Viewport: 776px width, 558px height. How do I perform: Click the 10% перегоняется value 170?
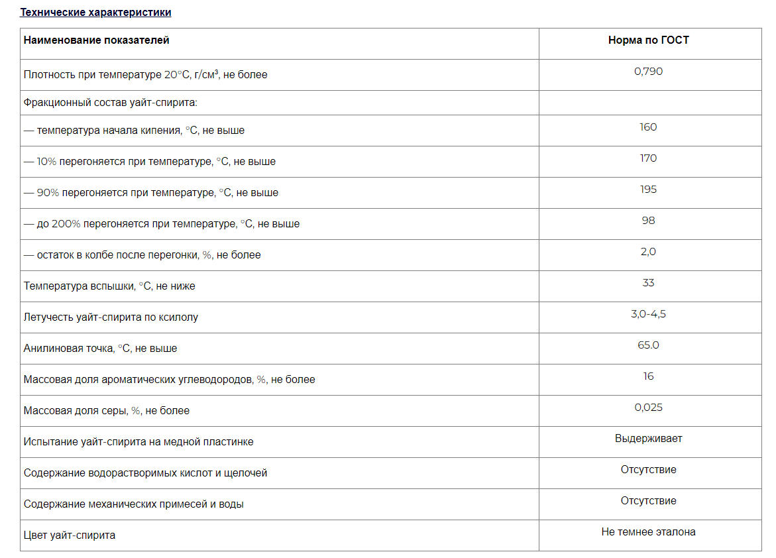(x=648, y=158)
